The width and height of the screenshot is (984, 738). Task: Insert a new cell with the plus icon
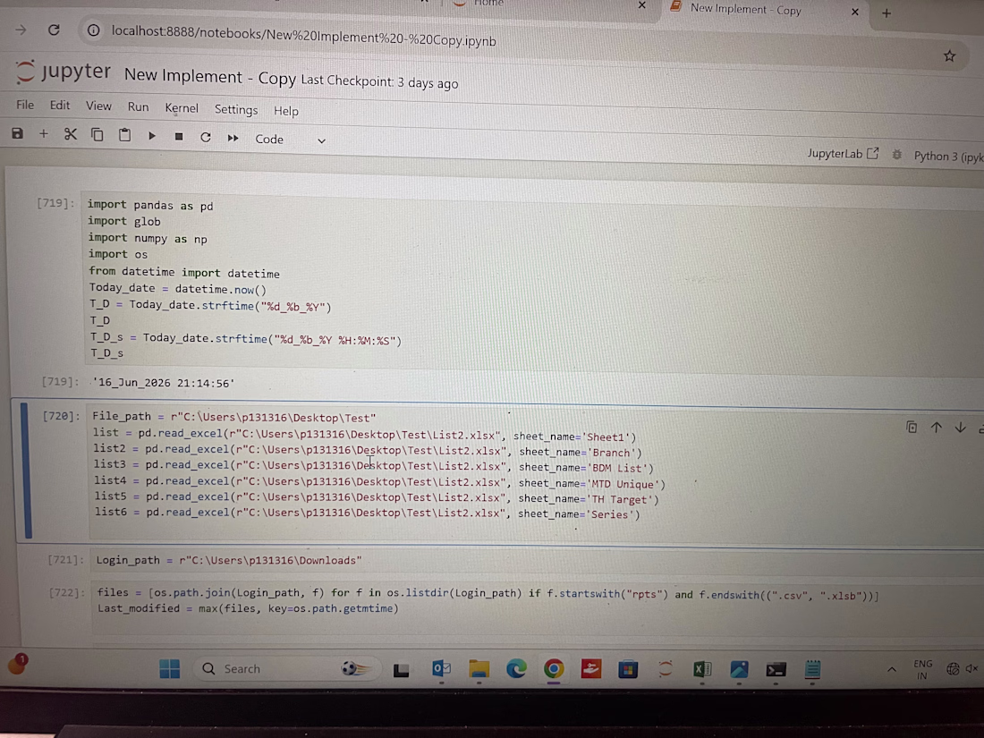(x=43, y=133)
